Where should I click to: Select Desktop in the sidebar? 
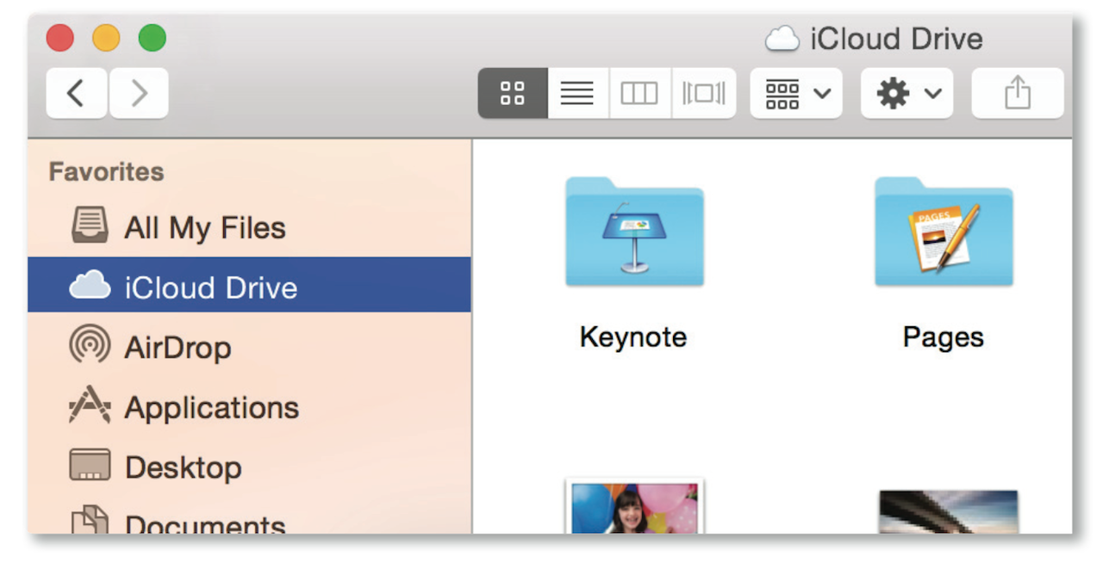[x=183, y=467]
